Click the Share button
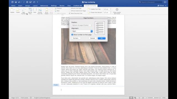The image size is (177, 99). tap(161, 5)
